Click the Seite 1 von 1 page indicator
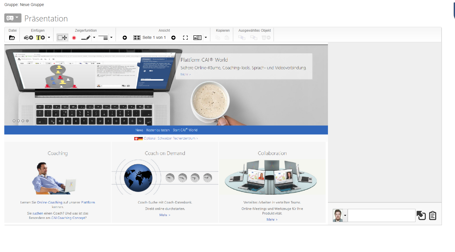Viewport: 455px width, 252px height. tap(154, 37)
